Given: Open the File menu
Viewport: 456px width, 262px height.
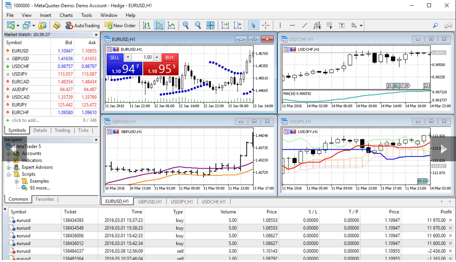Looking at the screenshot, I should [x=10, y=15].
